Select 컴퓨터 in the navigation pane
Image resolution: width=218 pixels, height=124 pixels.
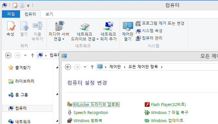coord(27,108)
